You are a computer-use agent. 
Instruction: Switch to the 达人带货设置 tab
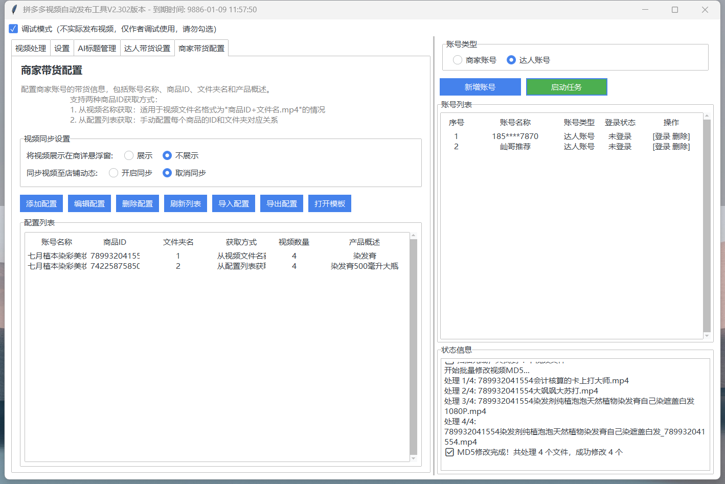coord(147,48)
